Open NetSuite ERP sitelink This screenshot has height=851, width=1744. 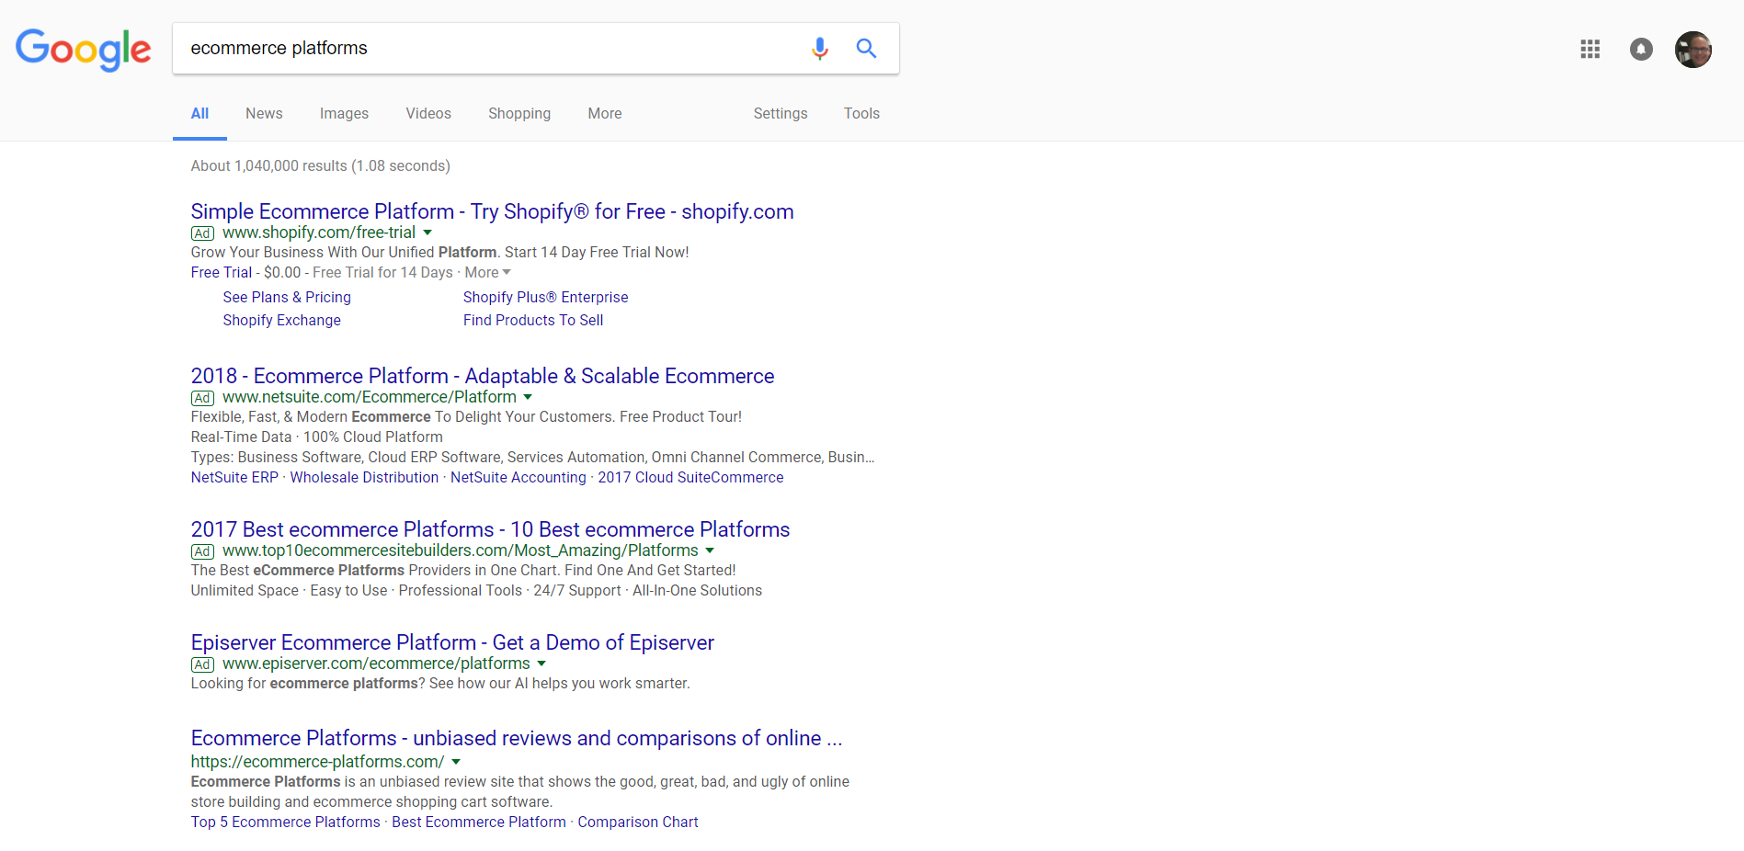[x=234, y=478]
